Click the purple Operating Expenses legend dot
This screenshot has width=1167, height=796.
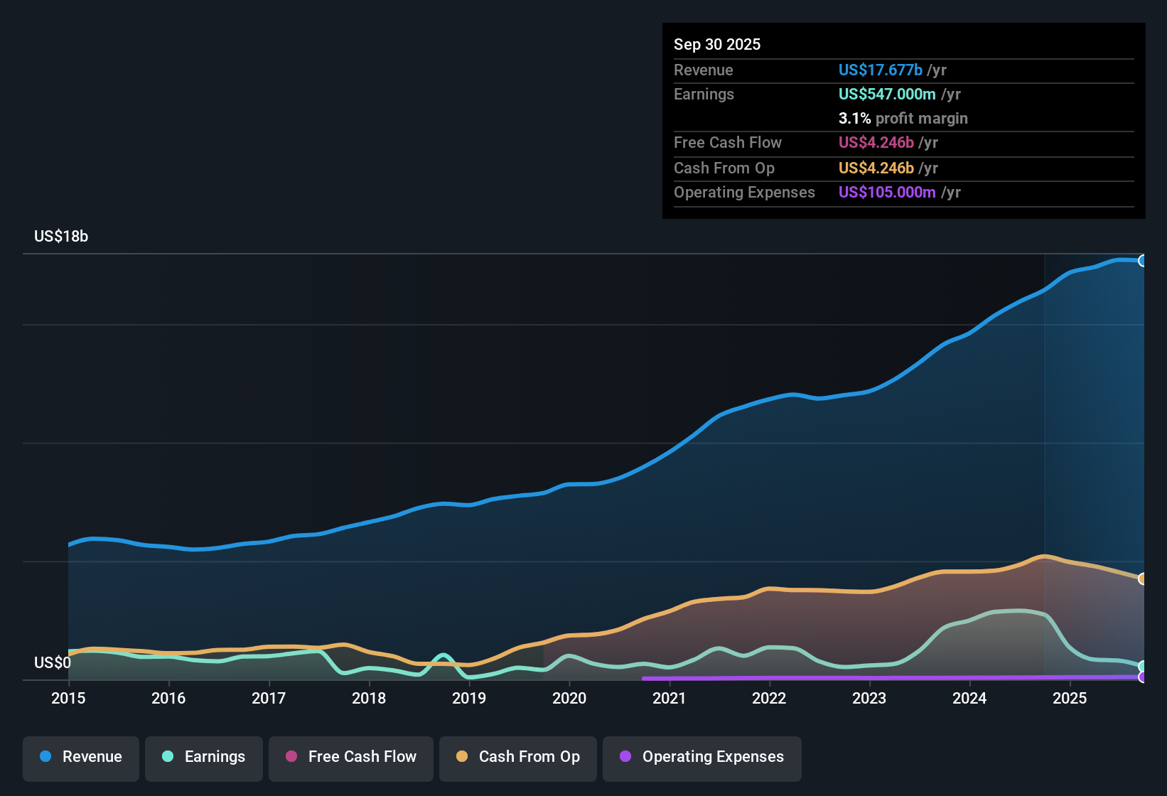625,757
